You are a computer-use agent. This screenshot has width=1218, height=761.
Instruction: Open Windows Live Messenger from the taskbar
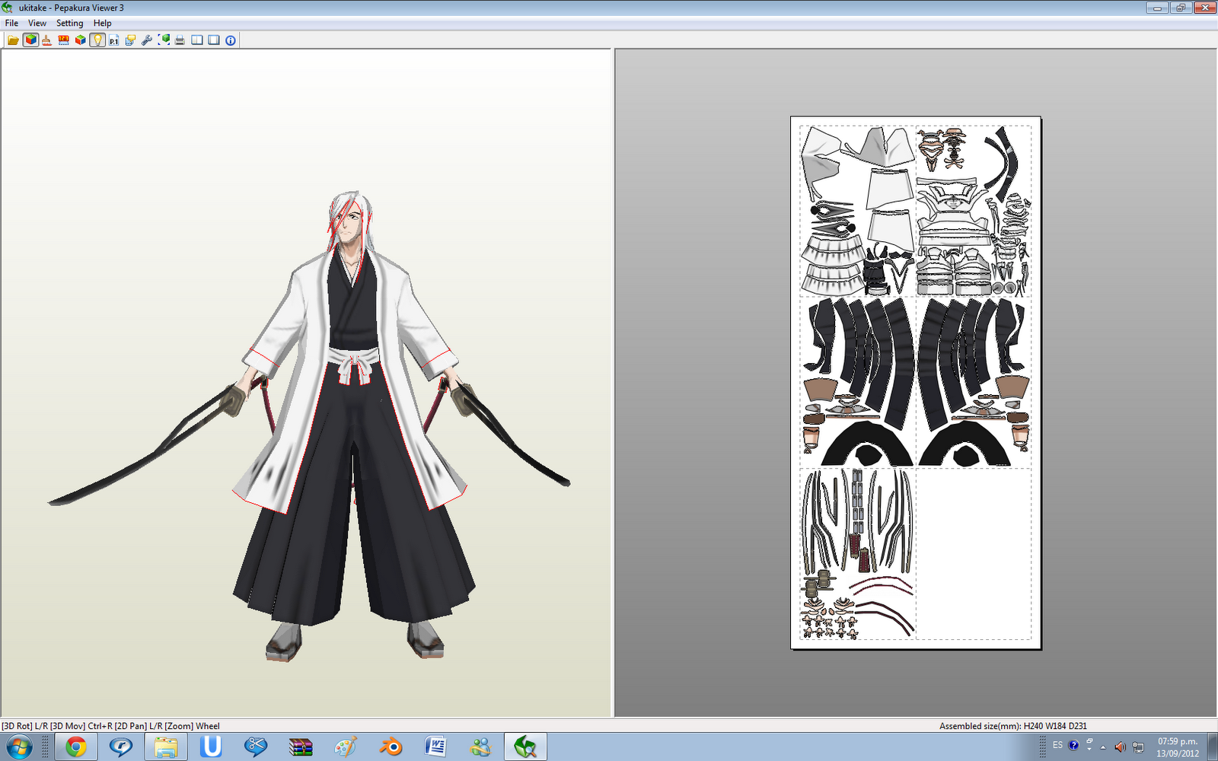tap(480, 747)
